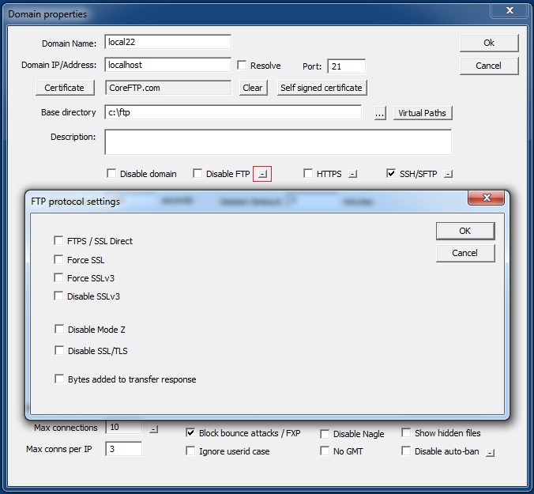
Task: Open HTTPS settings small button
Action: click(x=353, y=174)
